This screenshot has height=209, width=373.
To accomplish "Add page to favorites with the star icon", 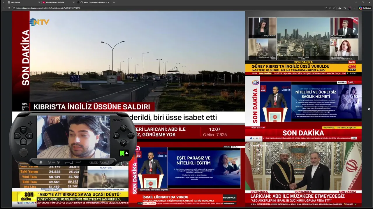I will pyautogui.click(x=334, y=8).
